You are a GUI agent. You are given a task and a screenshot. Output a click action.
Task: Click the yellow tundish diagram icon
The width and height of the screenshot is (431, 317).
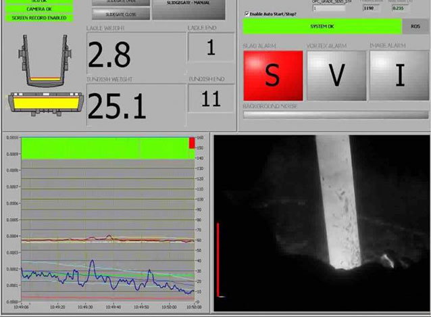46,104
